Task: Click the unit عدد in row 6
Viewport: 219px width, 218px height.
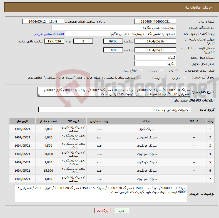Action: tap(99, 171)
